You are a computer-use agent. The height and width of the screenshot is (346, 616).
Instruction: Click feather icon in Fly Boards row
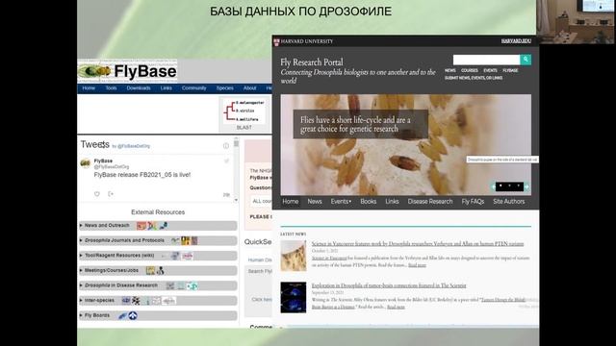[123, 315]
